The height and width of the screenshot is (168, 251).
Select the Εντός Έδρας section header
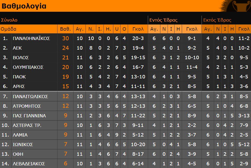[163, 20]
